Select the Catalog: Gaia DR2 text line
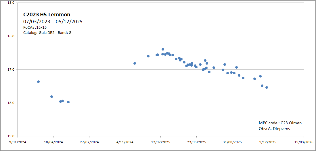Image resolution: width=316 pixels, height=151 pixels. point(47,33)
